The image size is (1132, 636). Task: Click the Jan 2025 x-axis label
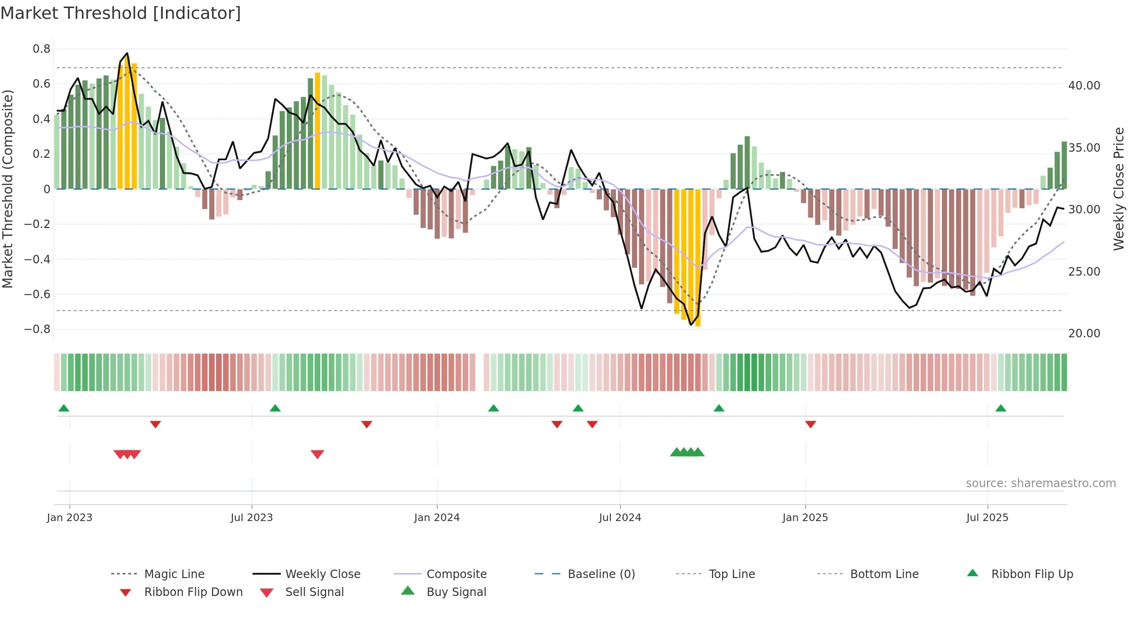pyautogui.click(x=805, y=517)
